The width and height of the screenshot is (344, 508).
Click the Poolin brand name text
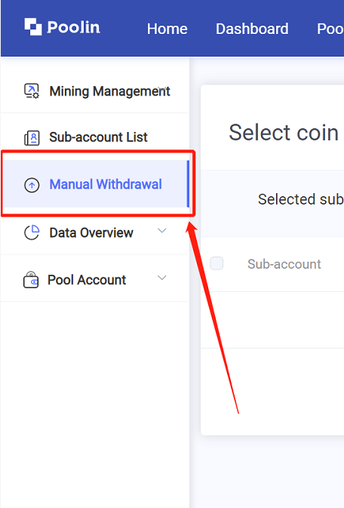[x=73, y=27]
